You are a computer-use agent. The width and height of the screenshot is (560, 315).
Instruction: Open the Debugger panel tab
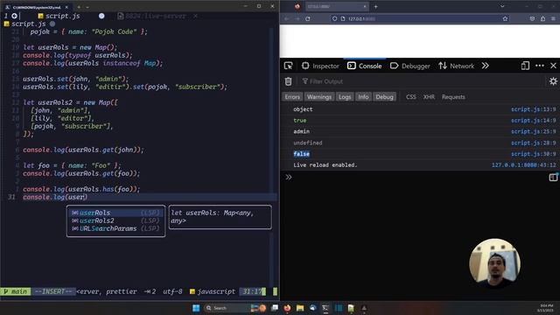tap(410, 66)
